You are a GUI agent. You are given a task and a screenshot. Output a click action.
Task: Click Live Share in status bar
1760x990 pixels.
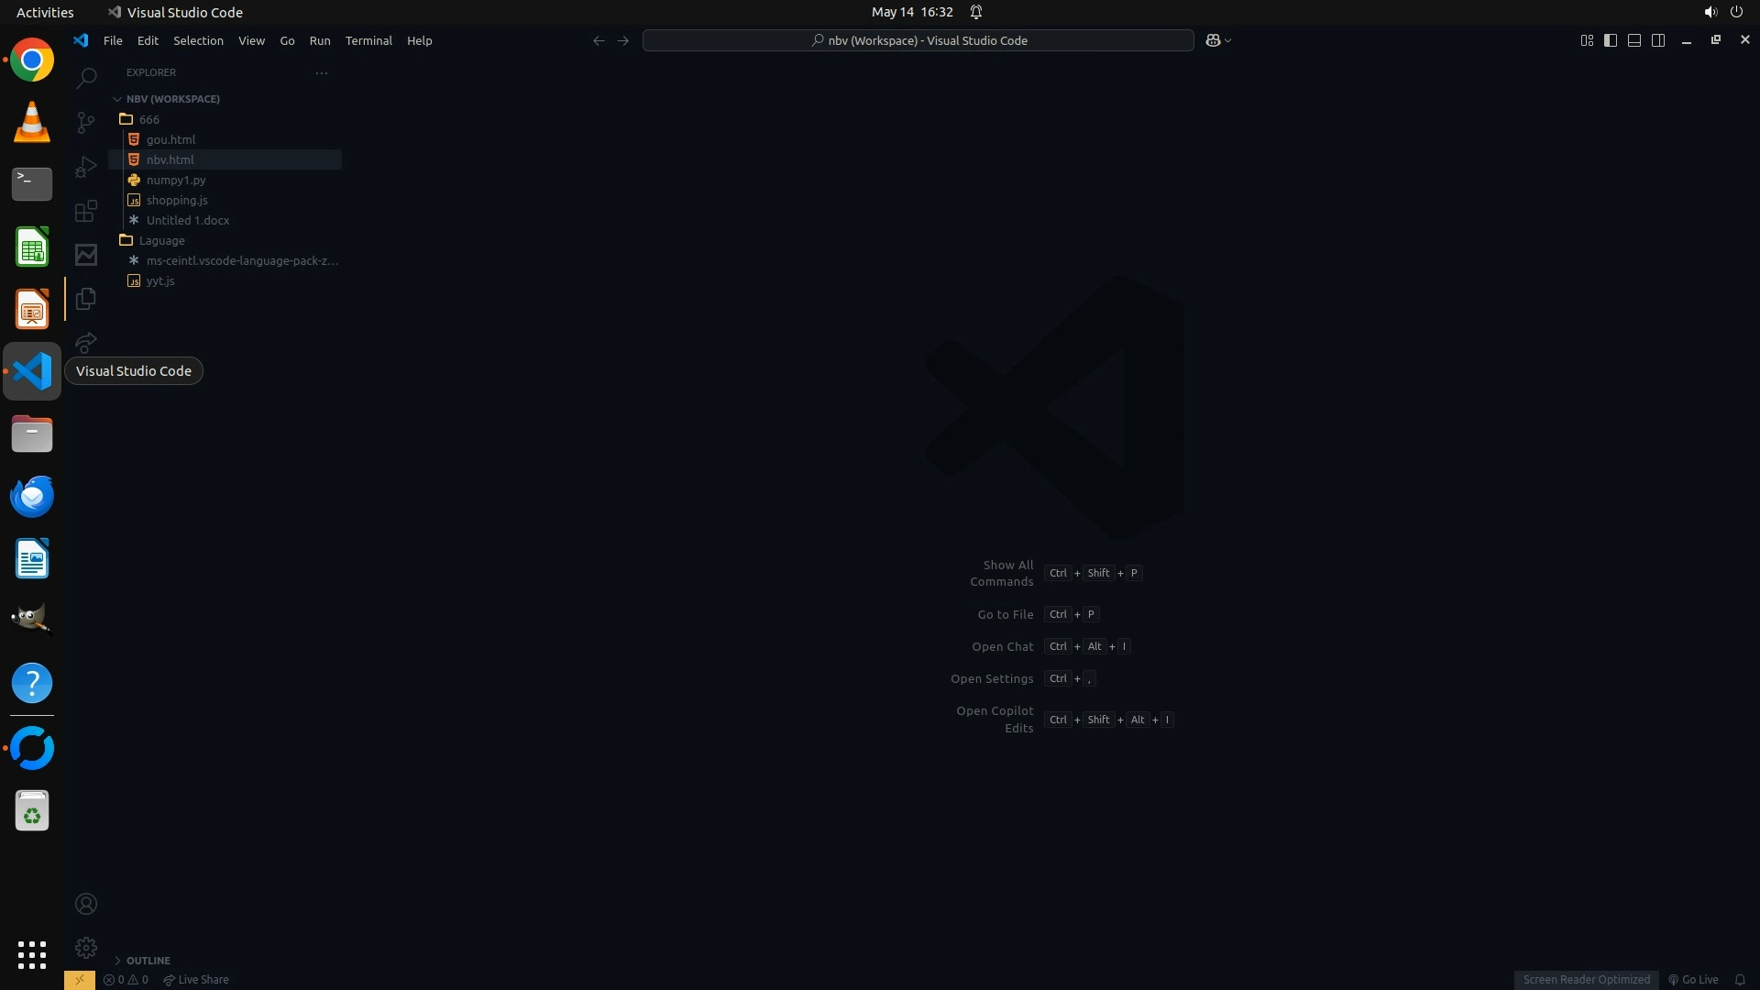[x=196, y=979]
